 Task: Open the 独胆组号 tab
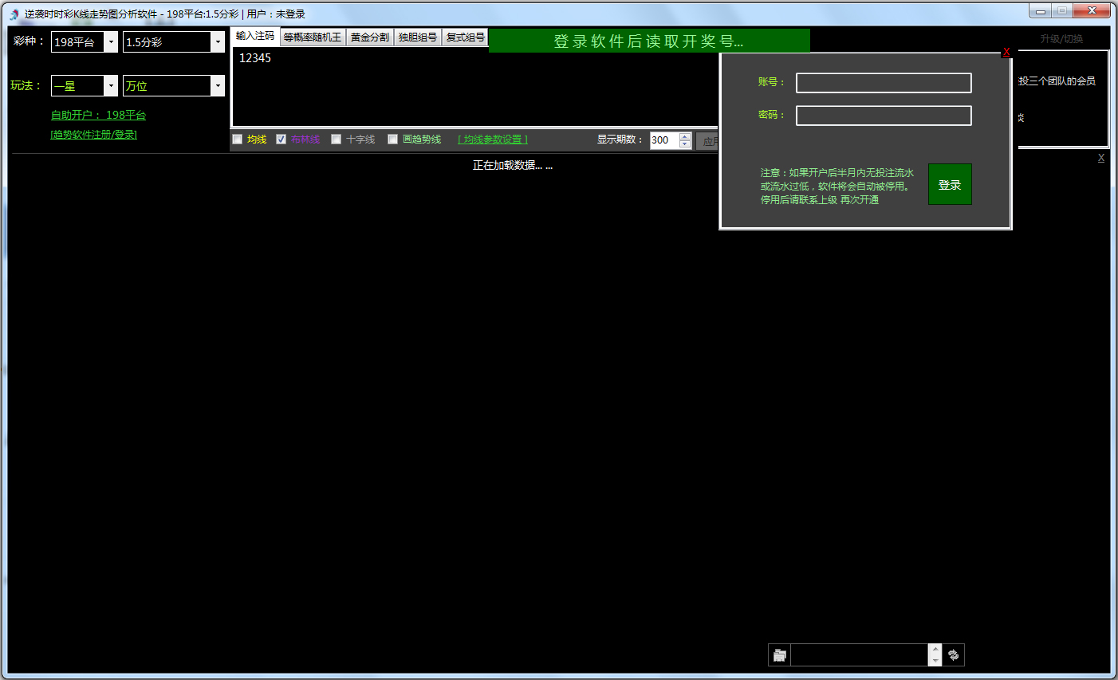(418, 37)
